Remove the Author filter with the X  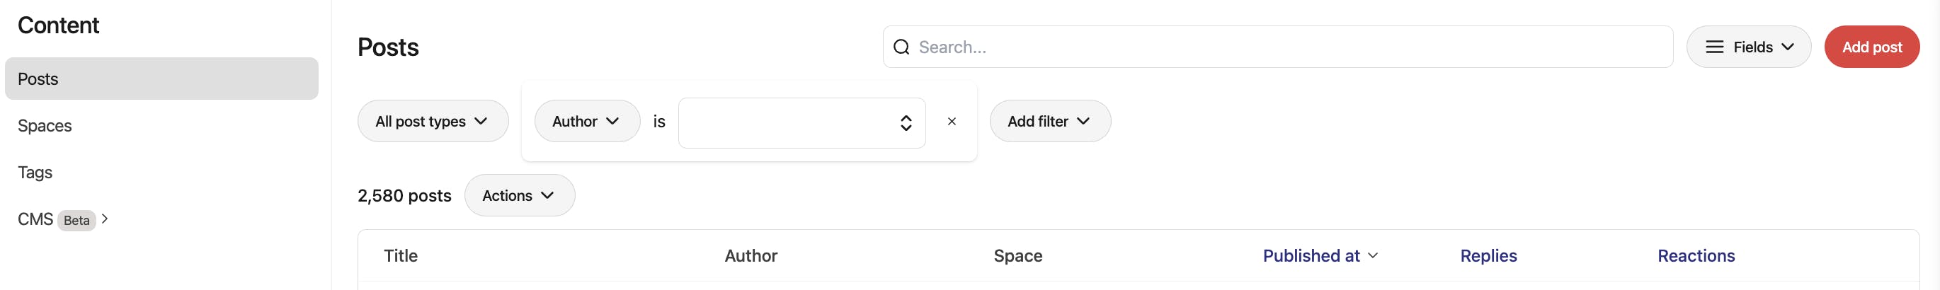click(x=951, y=121)
